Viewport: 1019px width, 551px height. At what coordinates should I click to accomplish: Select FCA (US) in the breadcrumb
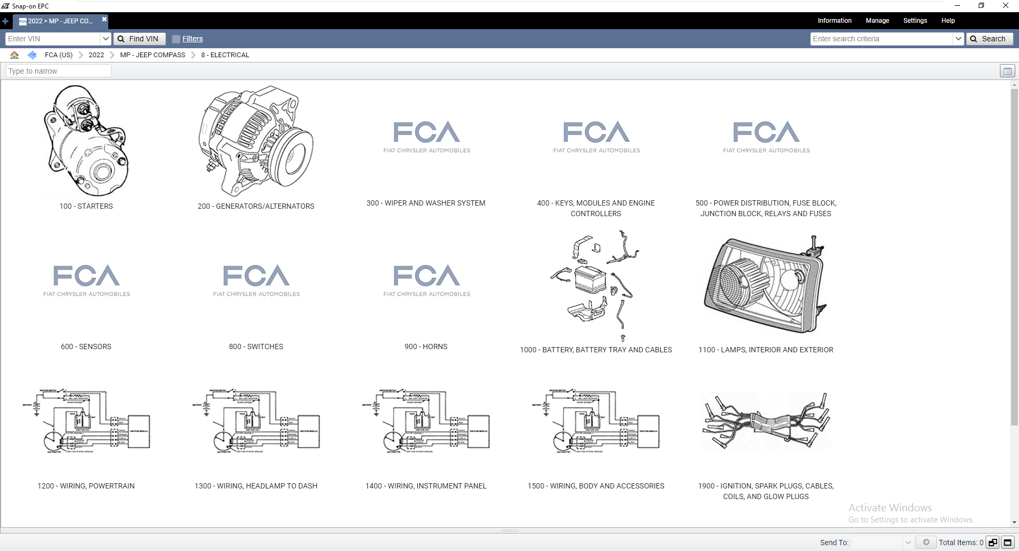pos(58,55)
